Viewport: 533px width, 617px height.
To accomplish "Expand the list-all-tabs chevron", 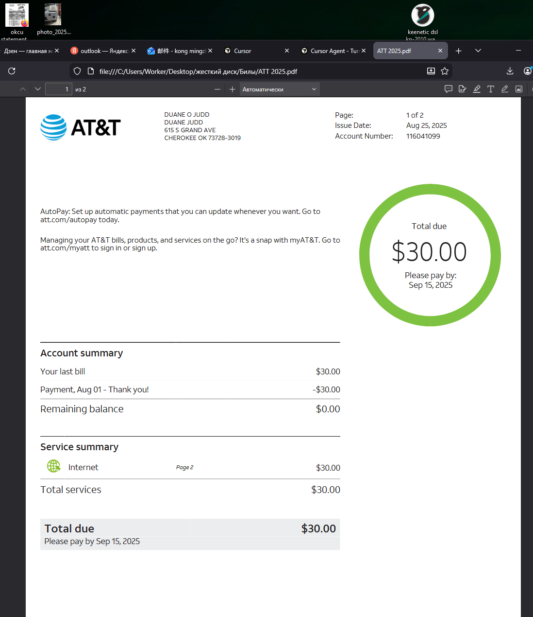I will click(478, 51).
